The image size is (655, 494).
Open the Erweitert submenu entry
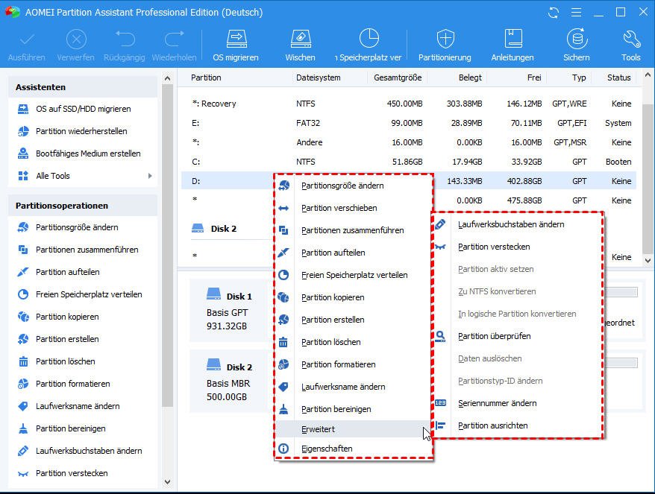pyautogui.click(x=354, y=429)
